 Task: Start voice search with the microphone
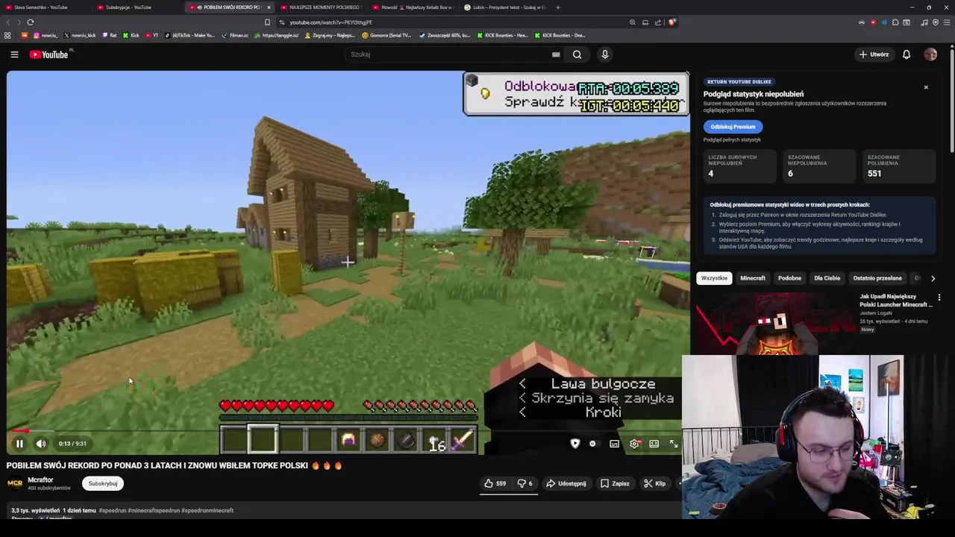tap(605, 54)
